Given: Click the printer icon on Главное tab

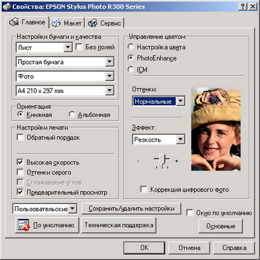Looking at the screenshot, I should point(14,22).
